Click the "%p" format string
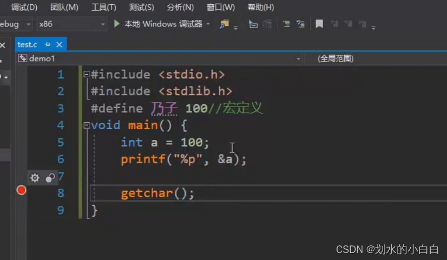 pos(188,158)
